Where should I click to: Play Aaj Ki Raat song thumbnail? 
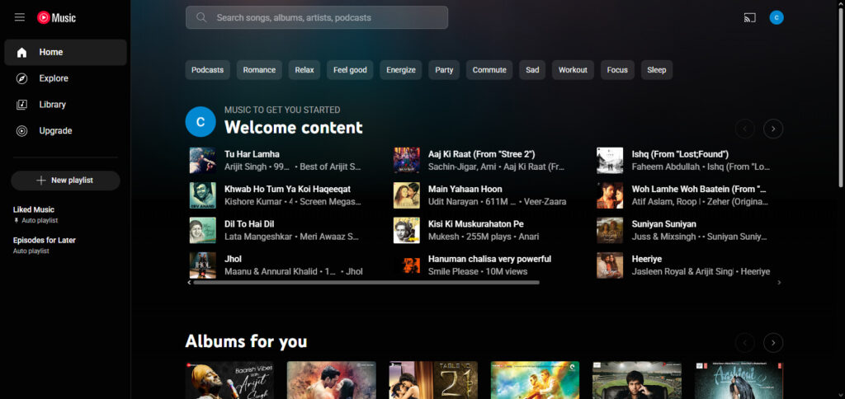[406, 161]
